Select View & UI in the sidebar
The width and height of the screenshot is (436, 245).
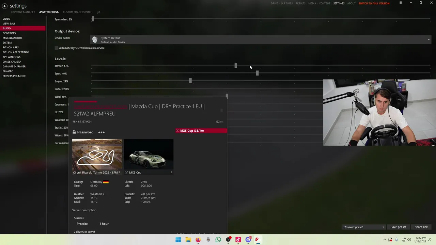[9, 23]
